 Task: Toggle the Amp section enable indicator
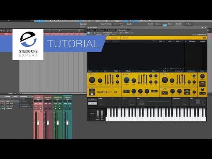162,74
